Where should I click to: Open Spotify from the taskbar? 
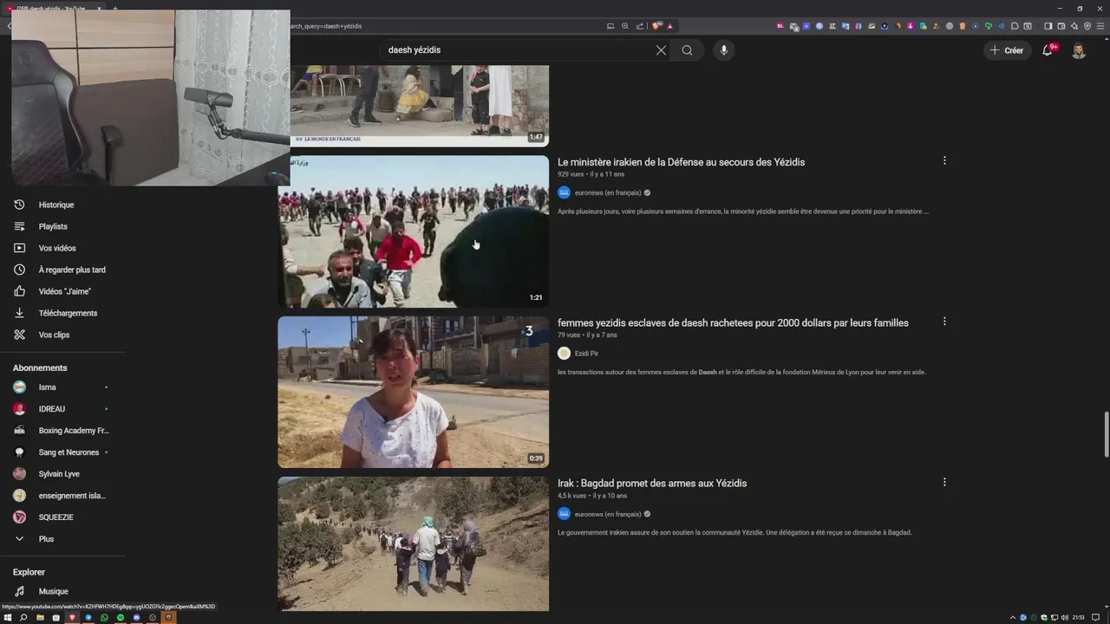[x=121, y=617]
